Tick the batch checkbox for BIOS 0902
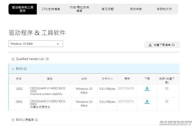This screenshot has height=127, width=194. (167, 101)
